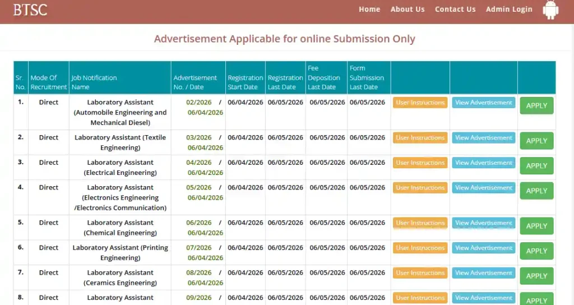The image size is (574, 305).
Task: Open View Advertisement for Printing Engineering
Action: 484,248
